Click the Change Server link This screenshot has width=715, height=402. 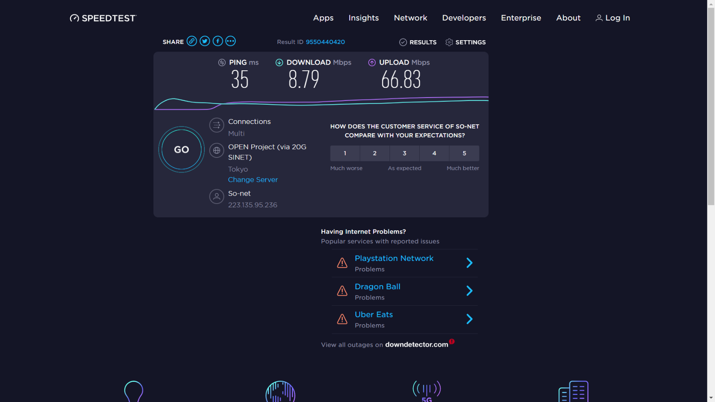(x=253, y=180)
